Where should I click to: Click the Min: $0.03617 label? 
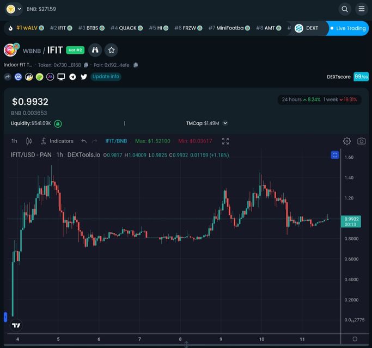195,141
